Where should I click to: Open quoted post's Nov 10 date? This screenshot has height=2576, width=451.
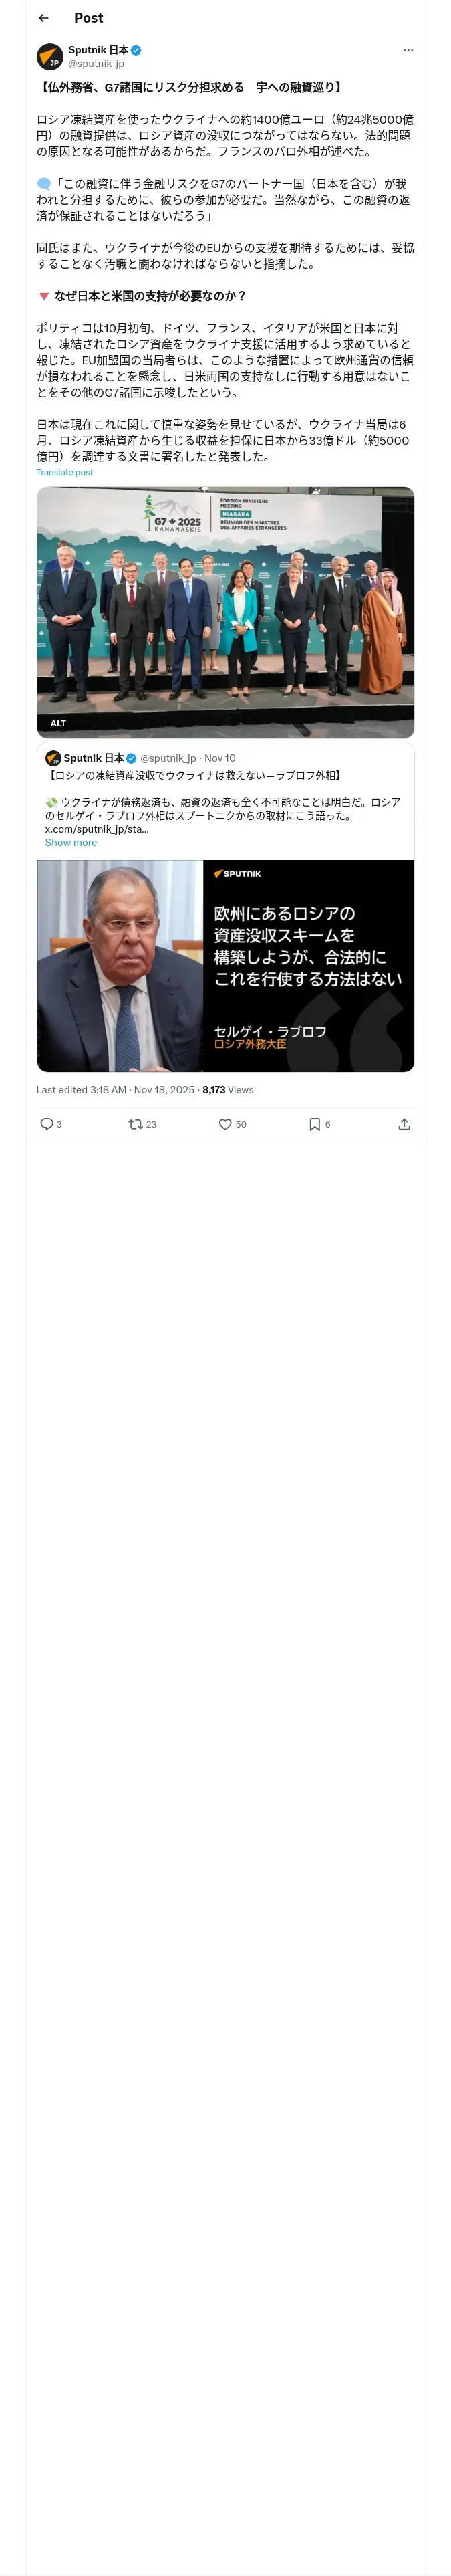(220, 758)
